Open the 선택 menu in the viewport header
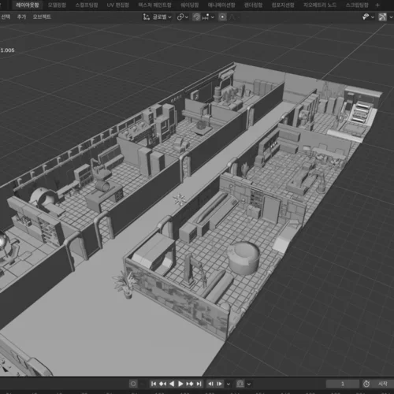 [x=6, y=17]
